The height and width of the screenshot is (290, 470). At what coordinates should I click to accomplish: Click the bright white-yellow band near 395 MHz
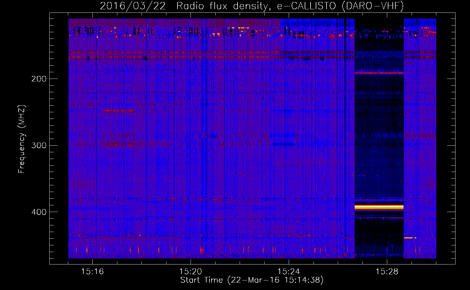(x=379, y=207)
